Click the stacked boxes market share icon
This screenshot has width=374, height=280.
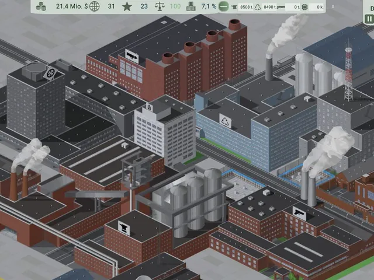click(191, 6)
